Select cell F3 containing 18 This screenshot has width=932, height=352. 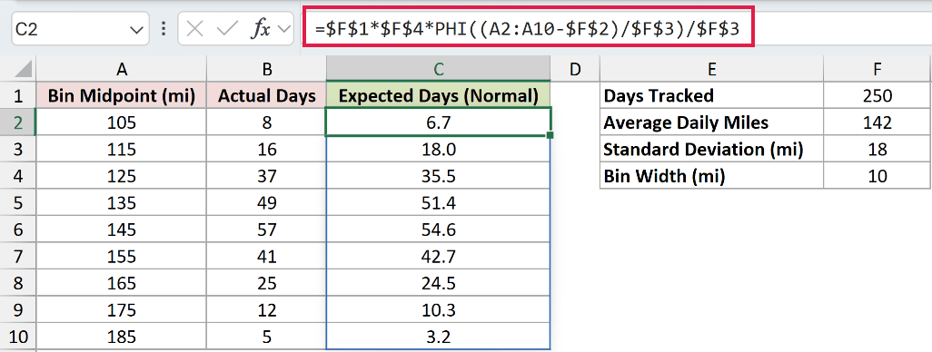coord(877,149)
